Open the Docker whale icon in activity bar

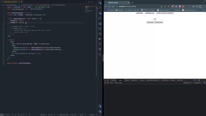pos(100,39)
